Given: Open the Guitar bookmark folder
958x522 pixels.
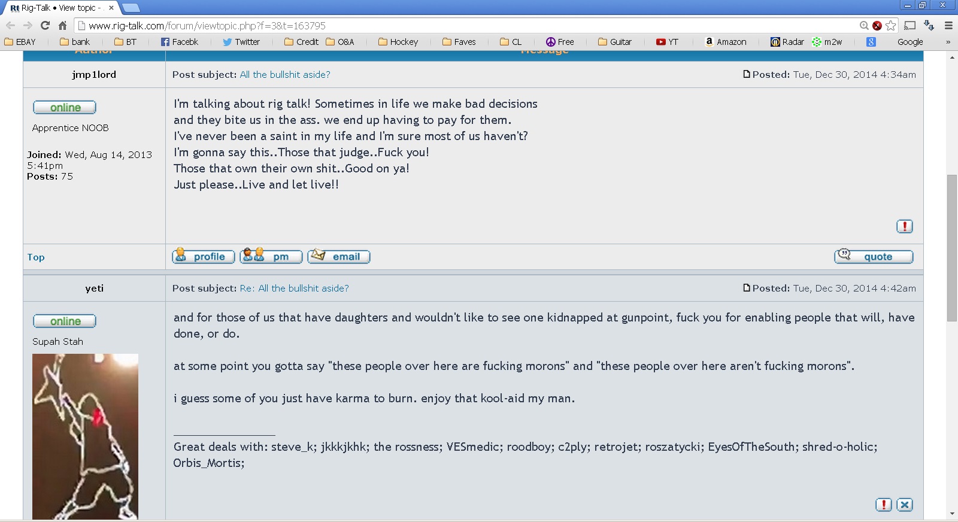Looking at the screenshot, I should coord(615,42).
